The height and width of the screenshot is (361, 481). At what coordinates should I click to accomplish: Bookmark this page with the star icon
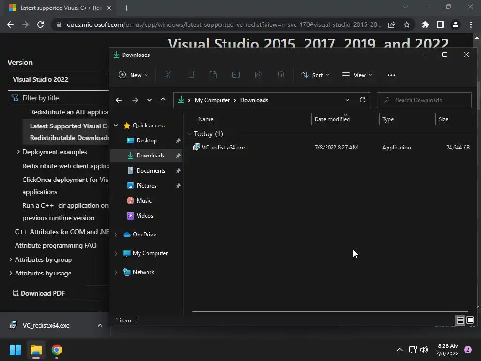click(x=407, y=24)
